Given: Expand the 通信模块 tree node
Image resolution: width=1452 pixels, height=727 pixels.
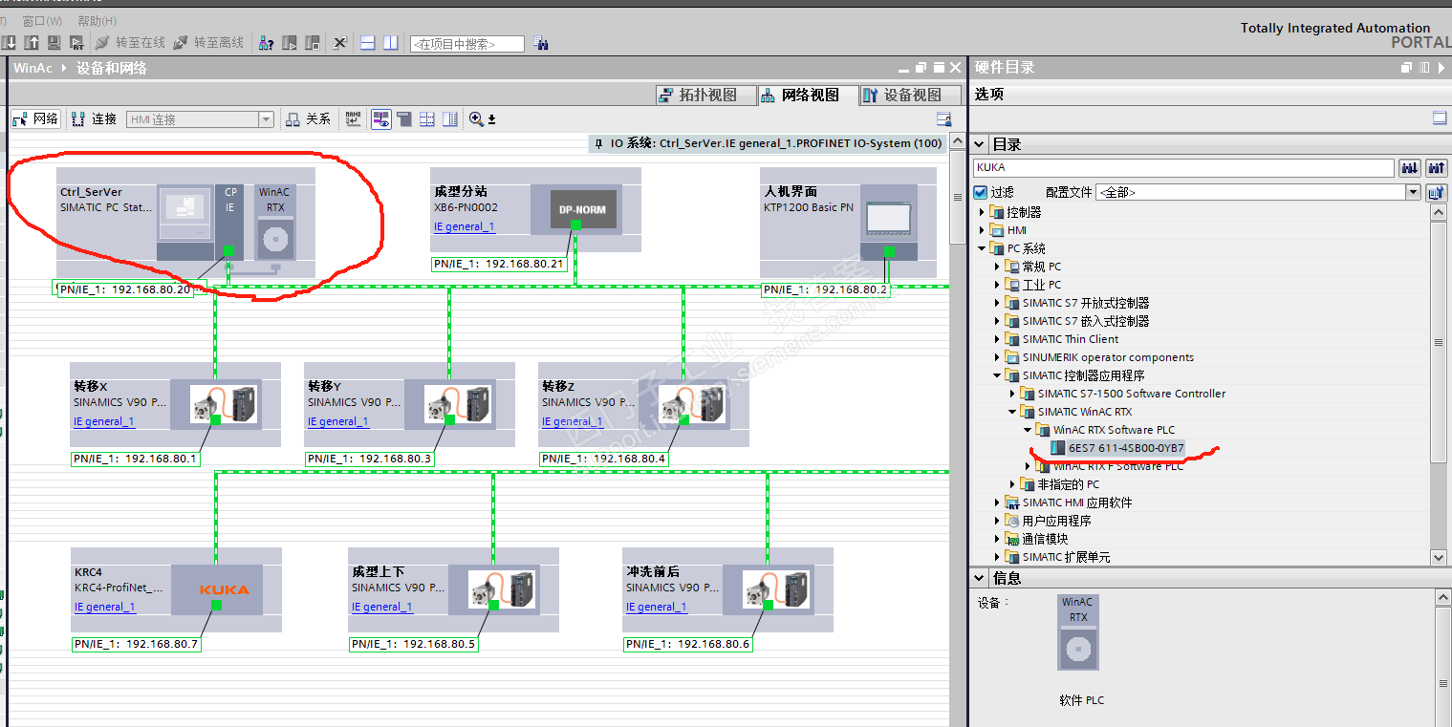Looking at the screenshot, I should 997,539.
